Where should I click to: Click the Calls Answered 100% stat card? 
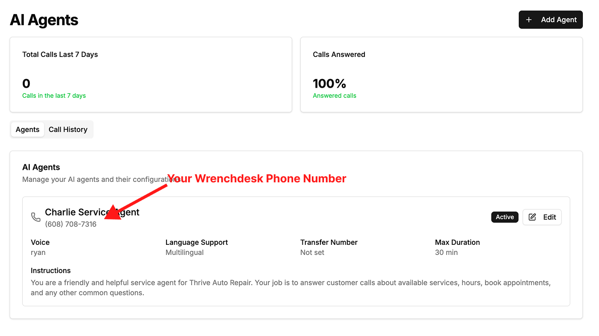441,74
